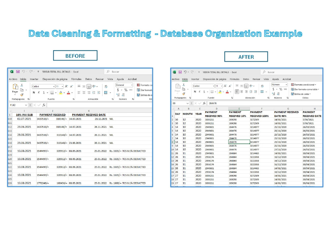This screenshot has height=248, width=330.
Task: Click the Negrita (N) bold icon
Action: (x=34, y=92)
